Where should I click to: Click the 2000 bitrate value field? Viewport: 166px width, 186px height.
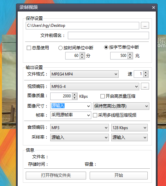tap(61, 96)
